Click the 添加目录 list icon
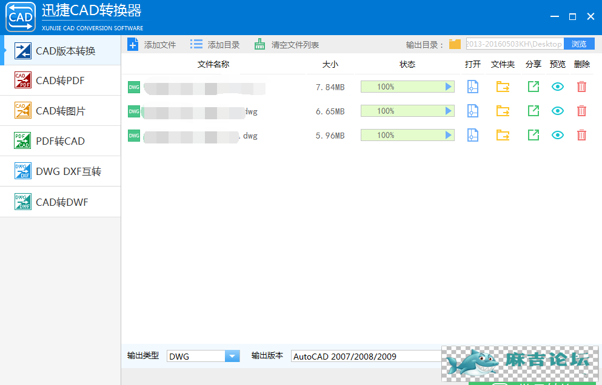 [x=196, y=44]
